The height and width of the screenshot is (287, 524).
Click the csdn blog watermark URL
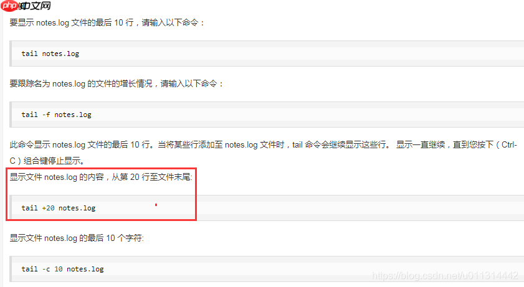(445, 276)
